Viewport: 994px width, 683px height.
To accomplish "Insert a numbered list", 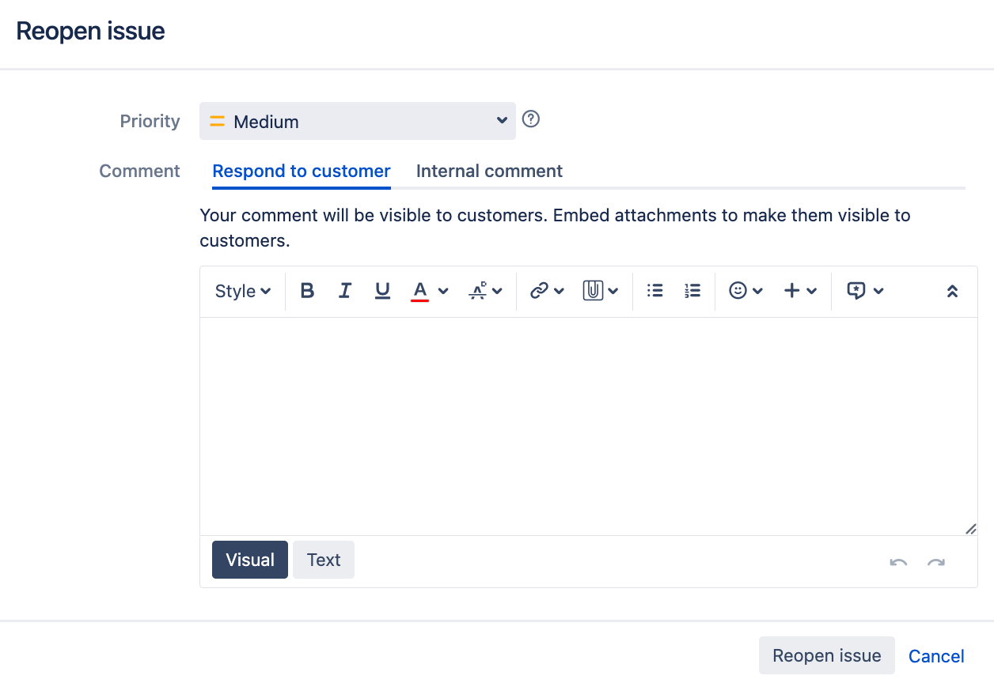I will 692,291.
